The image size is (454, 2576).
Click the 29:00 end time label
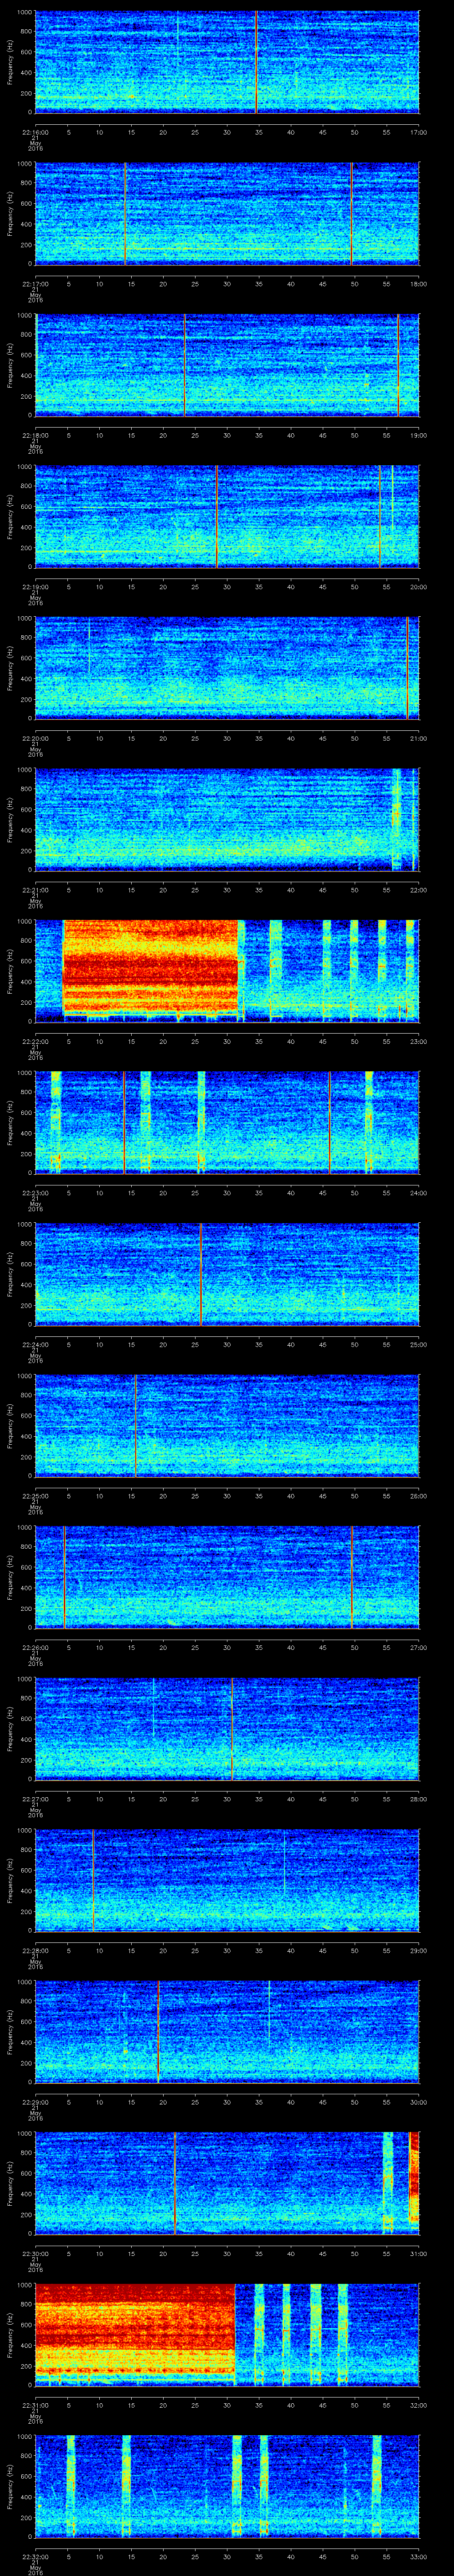(x=418, y=1950)
